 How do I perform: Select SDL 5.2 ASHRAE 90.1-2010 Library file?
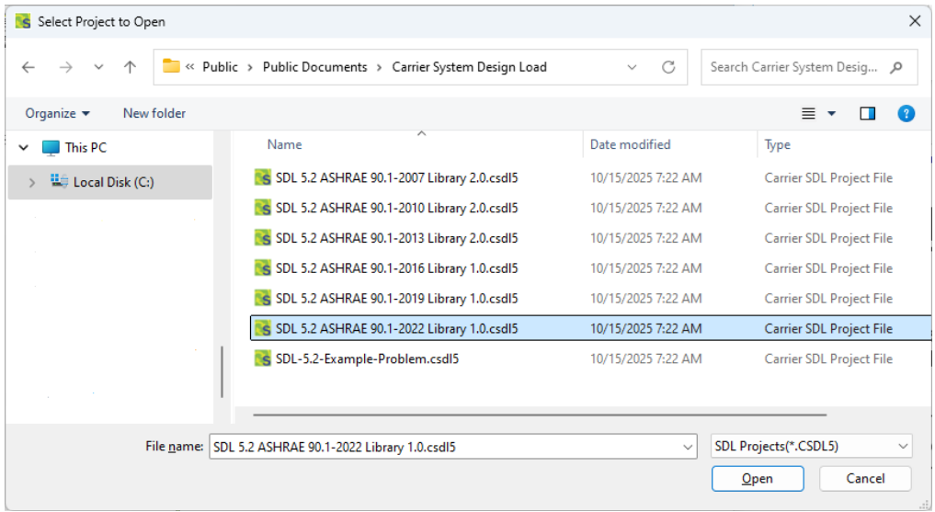(x=396, y=208)
